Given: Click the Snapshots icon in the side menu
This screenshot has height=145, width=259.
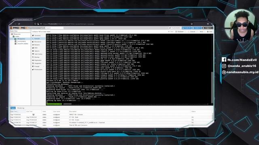Looking at the screenshot, I should point(33,63).
